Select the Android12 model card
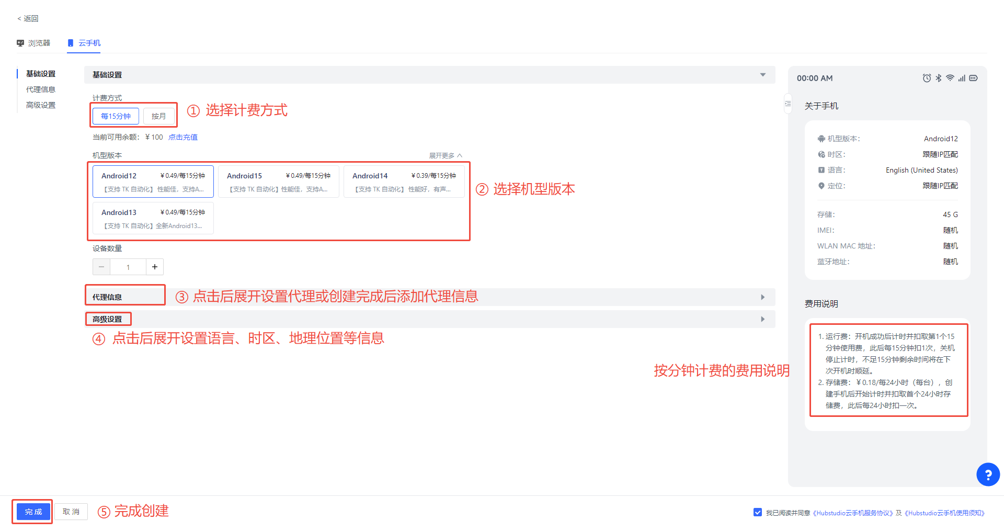 [x=153, y=182]
